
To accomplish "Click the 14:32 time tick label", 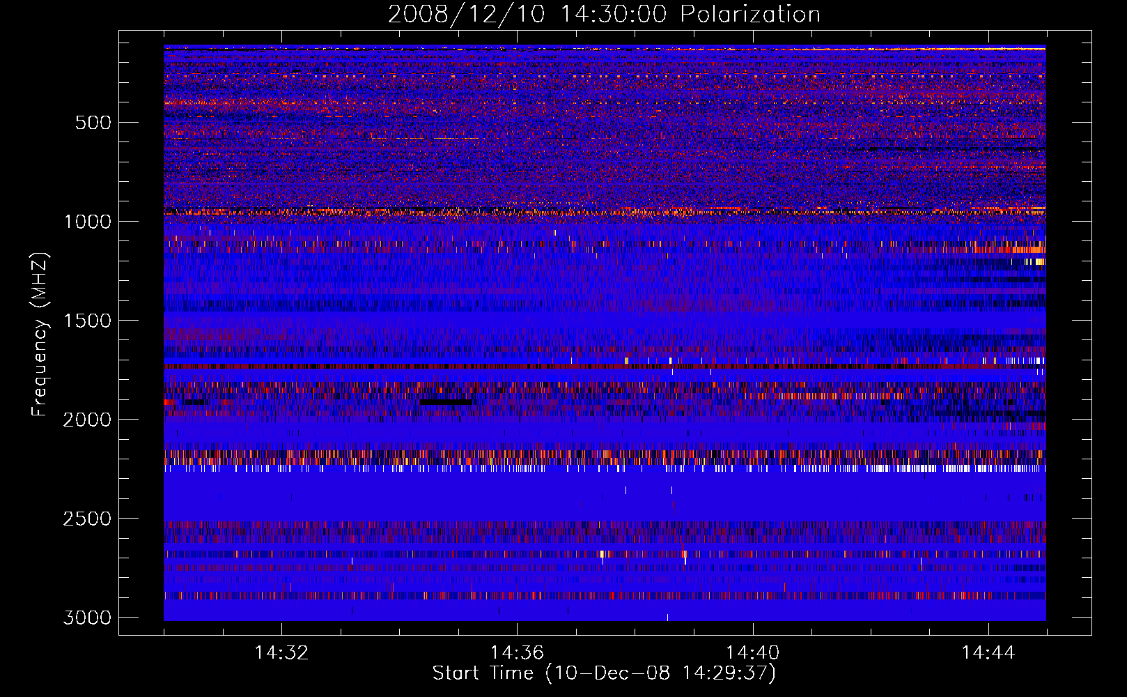I will click(x=281, y=653).
